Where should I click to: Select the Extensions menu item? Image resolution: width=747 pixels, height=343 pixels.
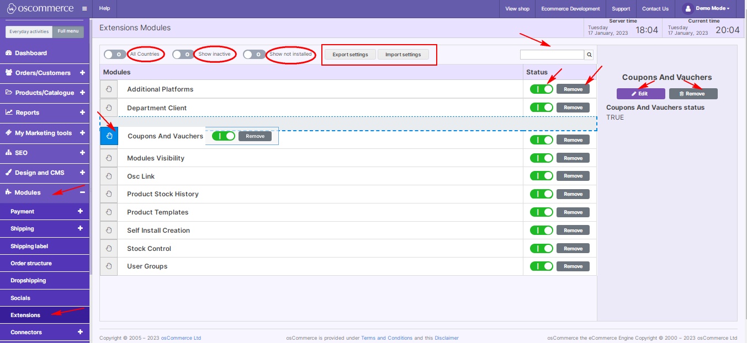[x=45, y=315]
